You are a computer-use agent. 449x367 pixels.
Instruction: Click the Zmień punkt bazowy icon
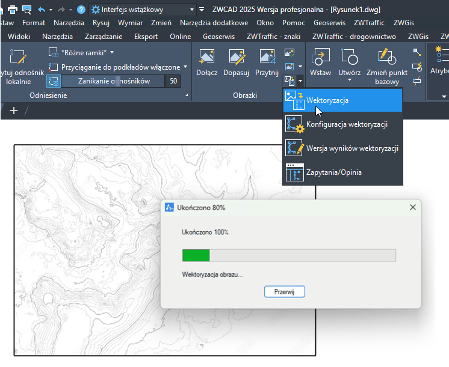point(386,56)
